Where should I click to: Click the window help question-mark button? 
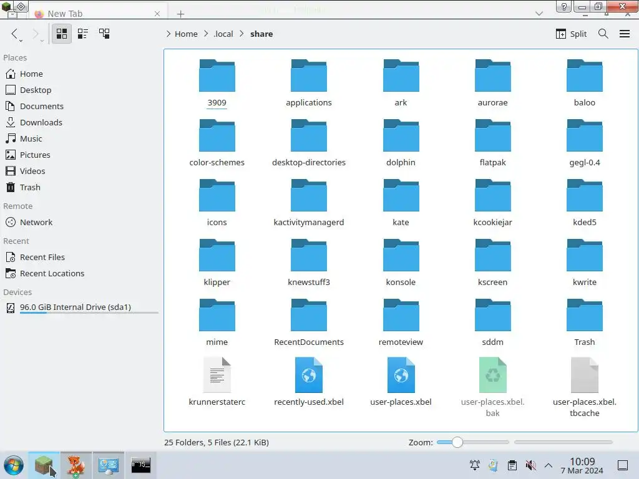click(x=564, y=6)
